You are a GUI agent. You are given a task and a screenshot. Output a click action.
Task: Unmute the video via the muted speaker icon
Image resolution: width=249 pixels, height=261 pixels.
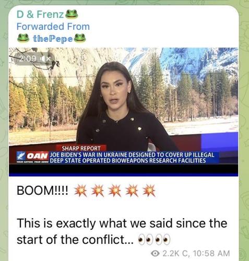[x=45, y=59]
